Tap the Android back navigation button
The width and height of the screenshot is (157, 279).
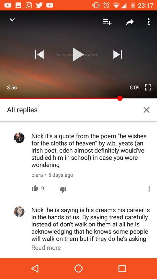tap(35, 268)
